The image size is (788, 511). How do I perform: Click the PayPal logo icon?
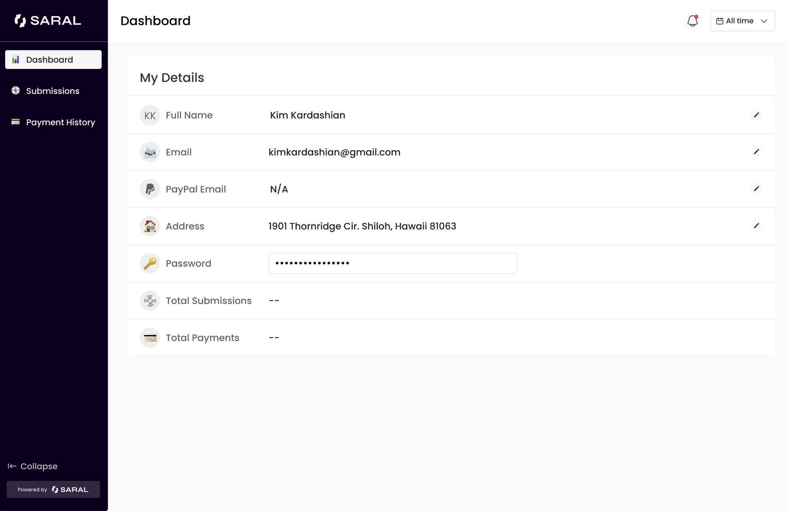point(150,189)
